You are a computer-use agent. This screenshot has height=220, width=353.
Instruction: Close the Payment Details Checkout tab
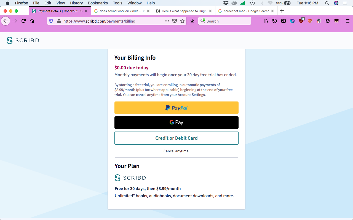click(86, 11)
